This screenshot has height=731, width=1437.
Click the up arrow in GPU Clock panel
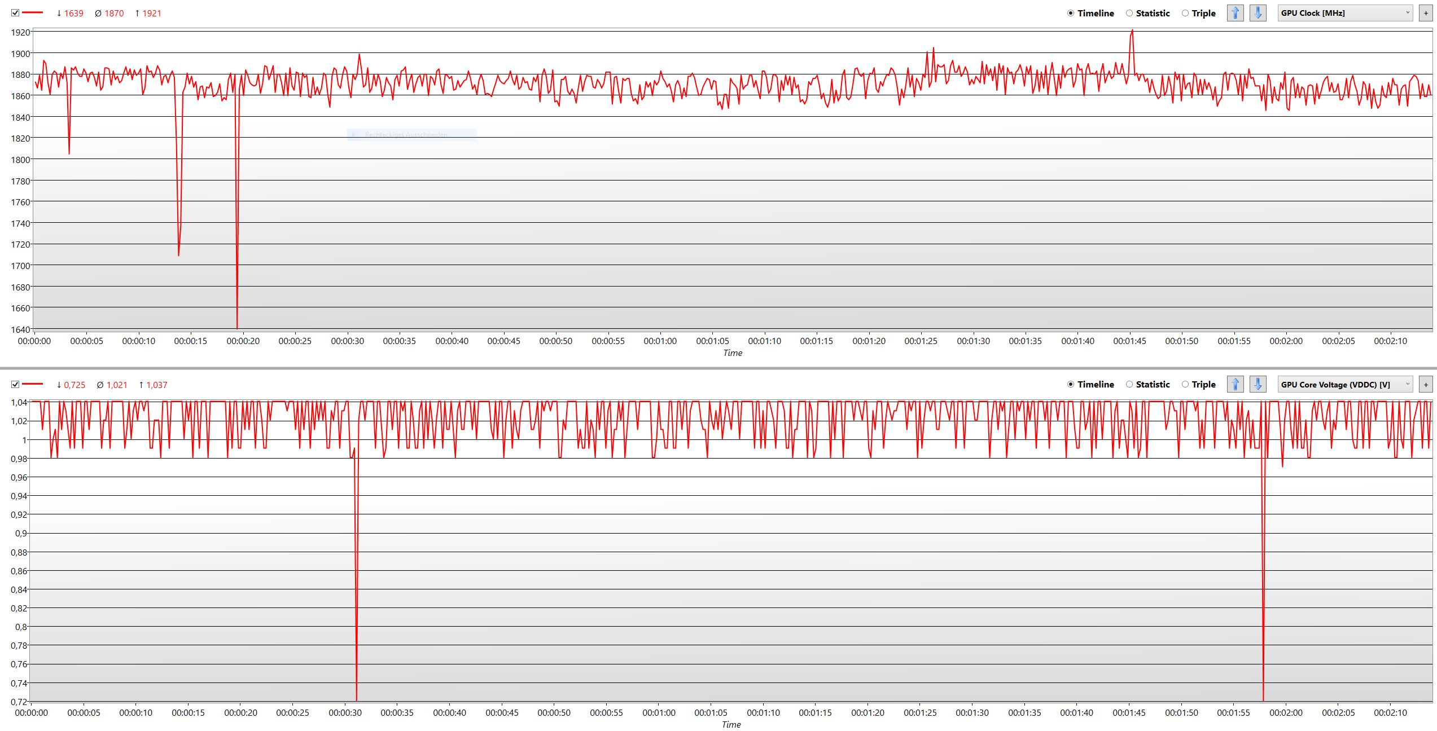point(1235,13)
